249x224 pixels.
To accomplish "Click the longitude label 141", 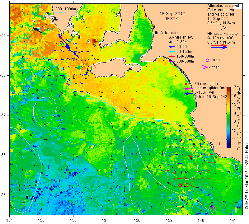I will pos(233,221).
